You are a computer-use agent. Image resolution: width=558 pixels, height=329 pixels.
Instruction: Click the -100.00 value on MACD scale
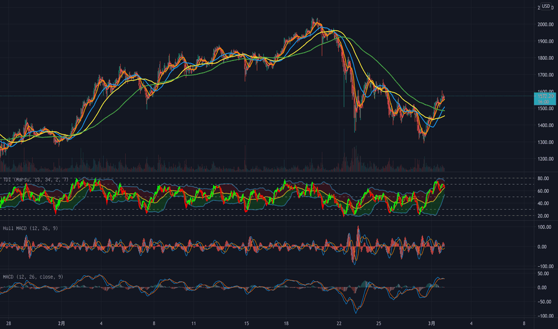pos(544,316)
